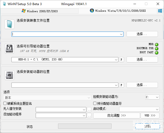Open the 版本 edition dropdown

tap(47, 98)
